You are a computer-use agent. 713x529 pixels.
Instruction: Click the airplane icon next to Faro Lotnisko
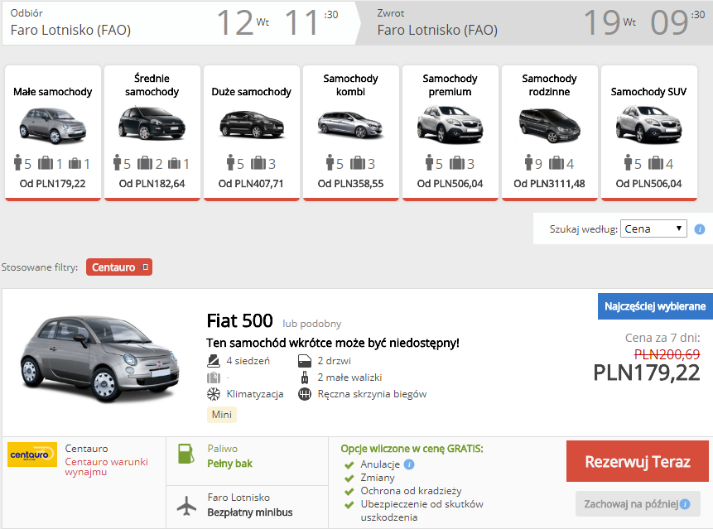coord(186,505)
